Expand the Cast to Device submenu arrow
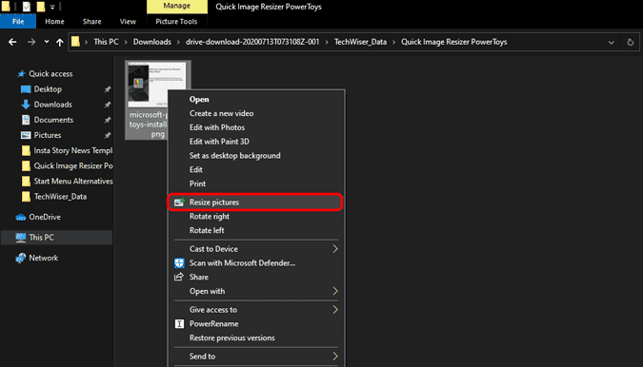 (x=335, y=249)
